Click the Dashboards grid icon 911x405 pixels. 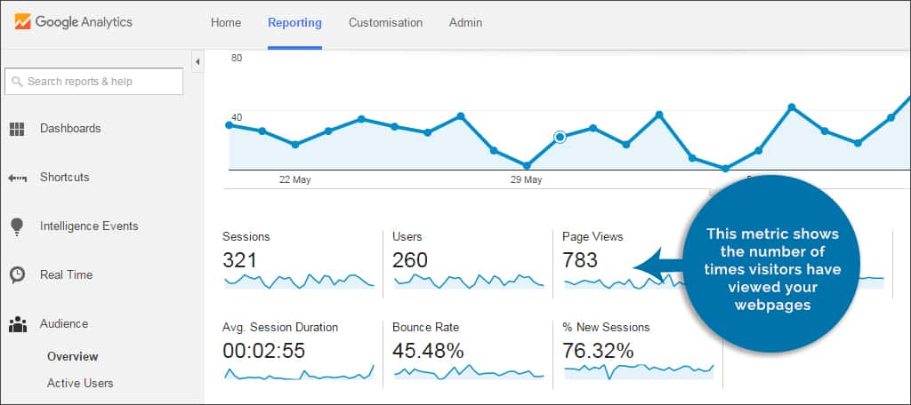coord(17,130)
